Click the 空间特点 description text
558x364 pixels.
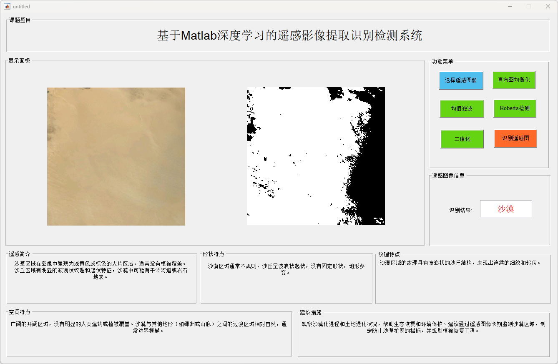(148, 327)
